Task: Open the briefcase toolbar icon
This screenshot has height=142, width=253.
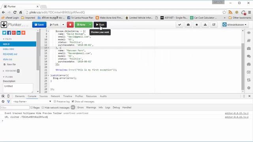Action: 188,24
